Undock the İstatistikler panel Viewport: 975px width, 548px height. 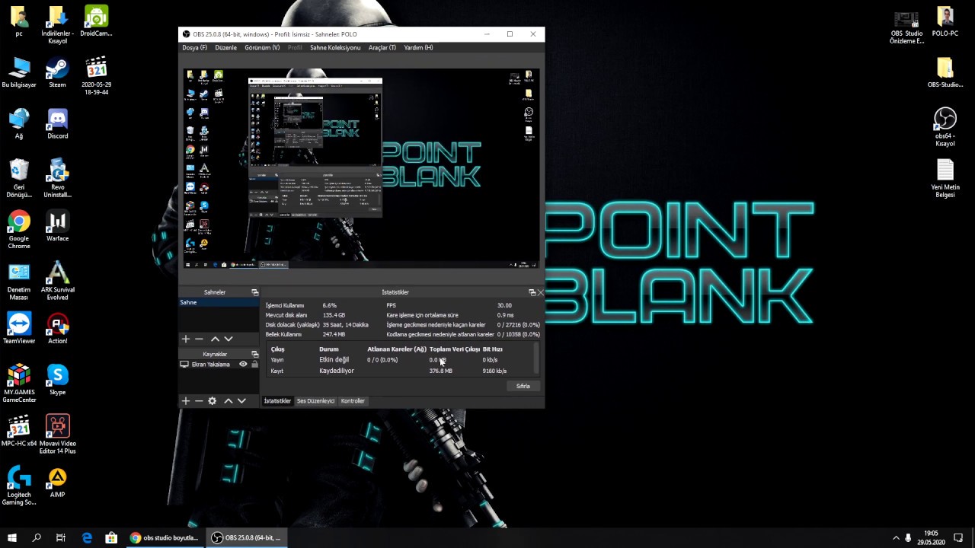(x=532, y=292)
